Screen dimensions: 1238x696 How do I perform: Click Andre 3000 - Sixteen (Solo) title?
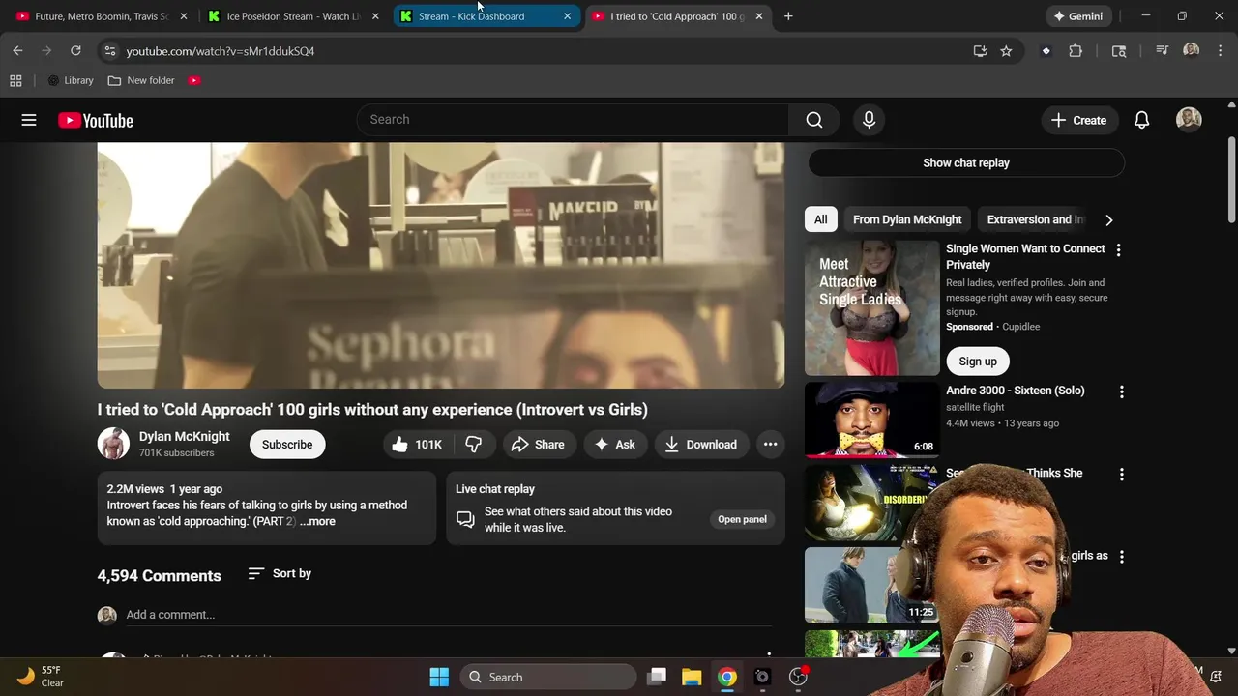(x=1016, y=391)
